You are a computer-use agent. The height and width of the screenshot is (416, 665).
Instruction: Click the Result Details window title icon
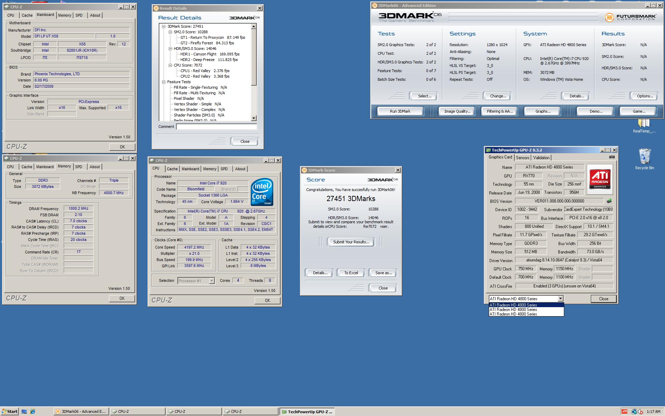tap(156, 8)
